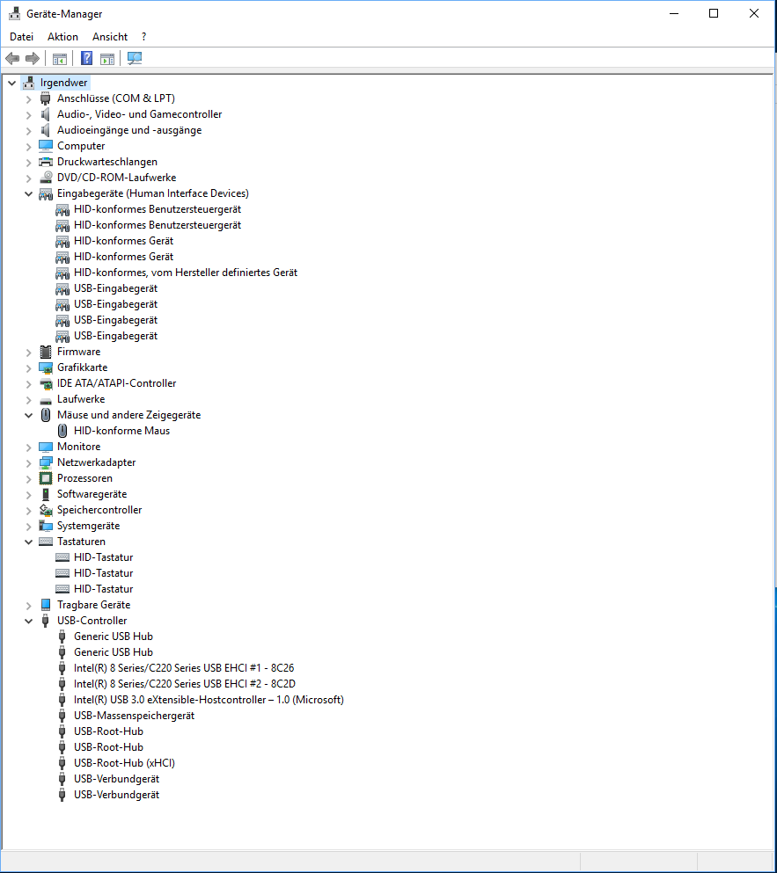Expand the Monitore category
The width and height of the screenshot is (777, 873).
(x=28, y=447)
